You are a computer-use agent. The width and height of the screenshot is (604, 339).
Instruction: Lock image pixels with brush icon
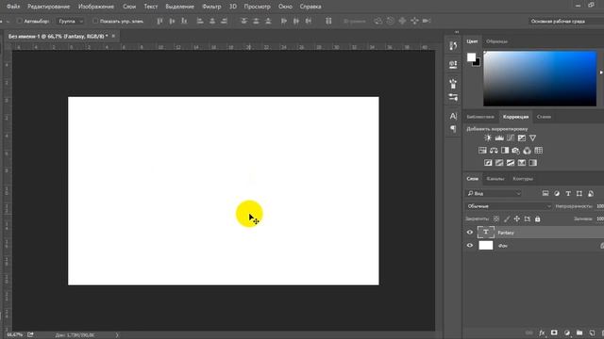click(507, 219)
